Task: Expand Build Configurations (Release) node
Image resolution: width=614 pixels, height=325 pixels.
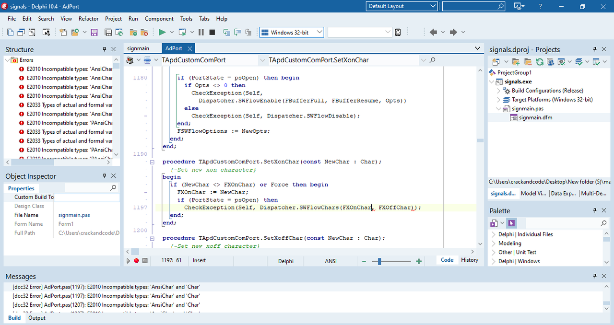Action: 499,91
